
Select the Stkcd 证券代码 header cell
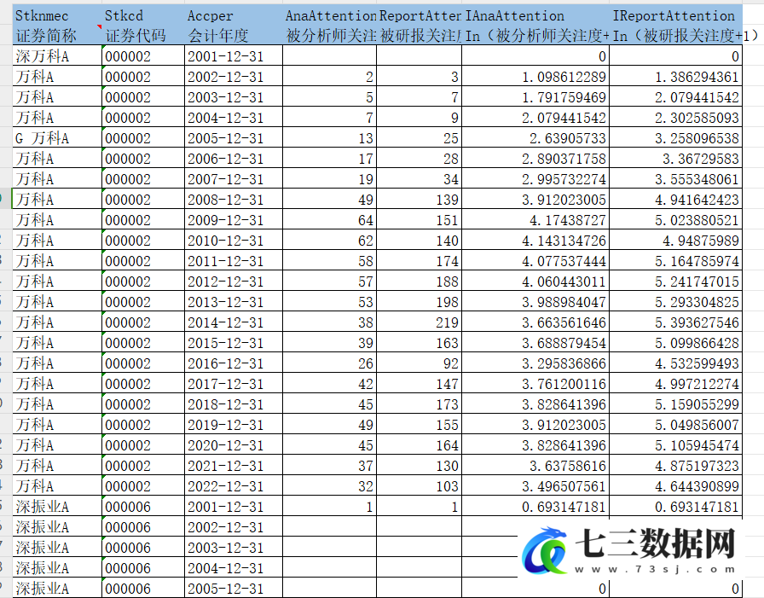[144, 26]
